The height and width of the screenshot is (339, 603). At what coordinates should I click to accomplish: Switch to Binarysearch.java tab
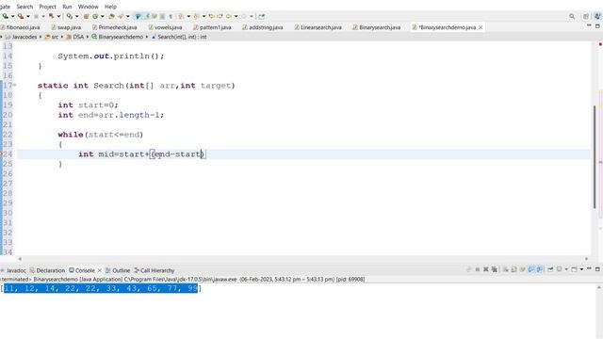[380, 27]
